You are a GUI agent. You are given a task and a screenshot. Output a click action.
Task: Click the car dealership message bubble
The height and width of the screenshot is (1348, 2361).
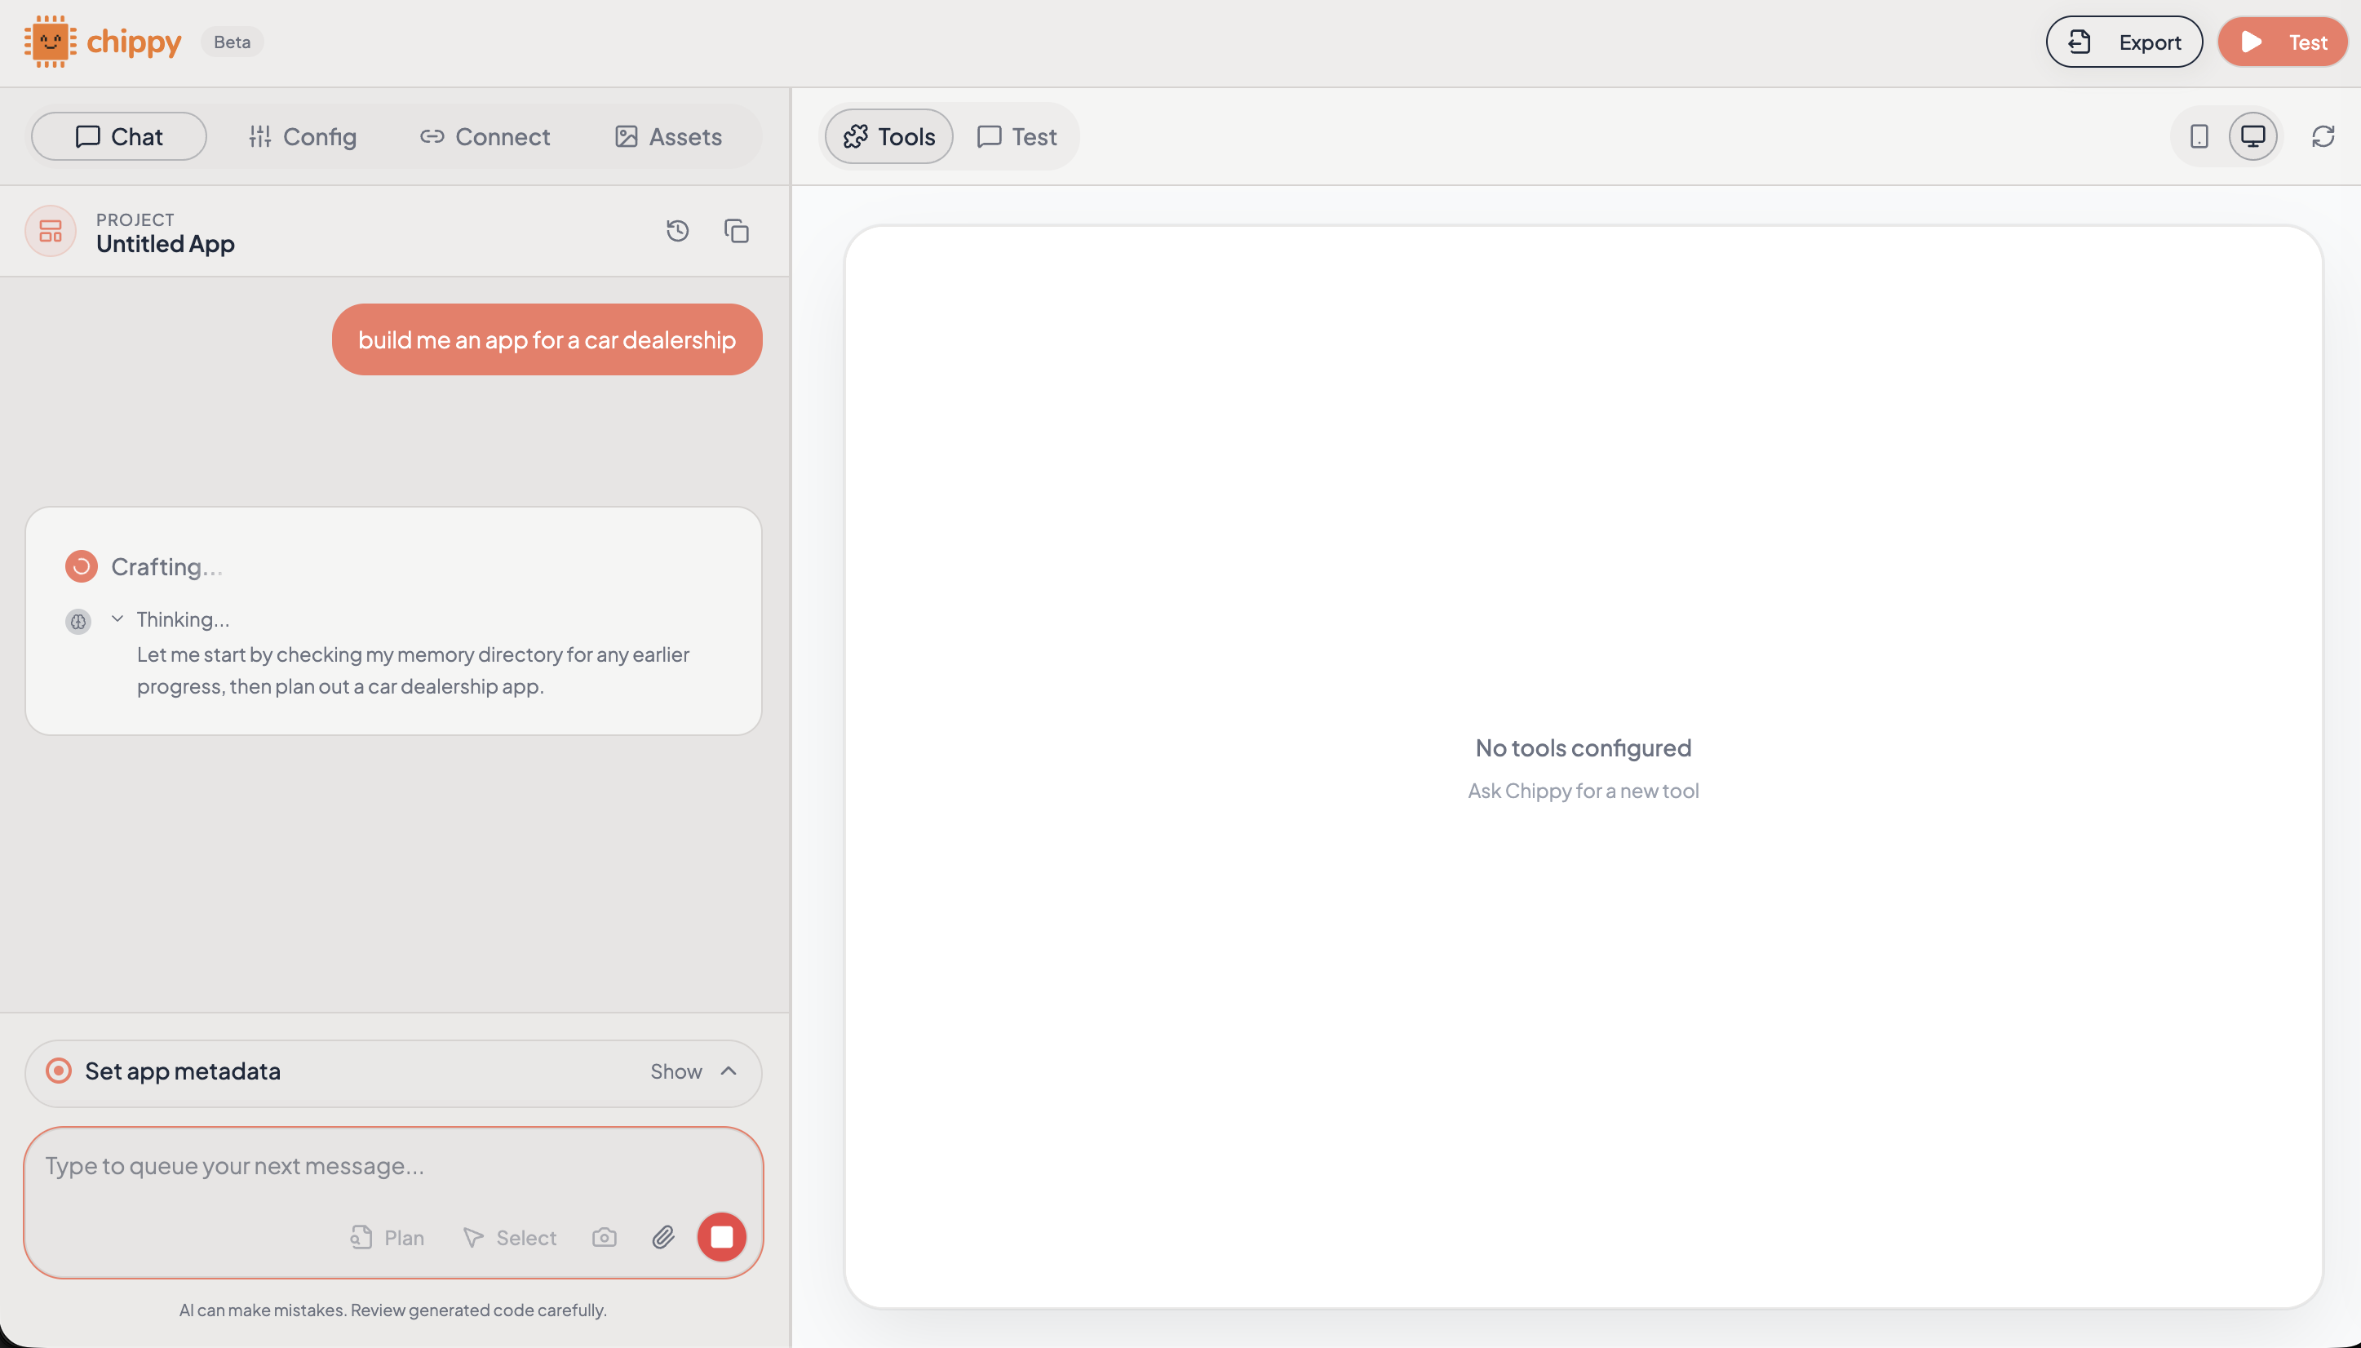point(547,339)
